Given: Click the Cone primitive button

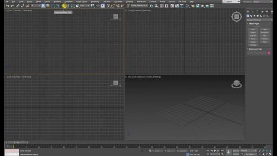Looking at the screenshot, I should [x=264, y=29].
